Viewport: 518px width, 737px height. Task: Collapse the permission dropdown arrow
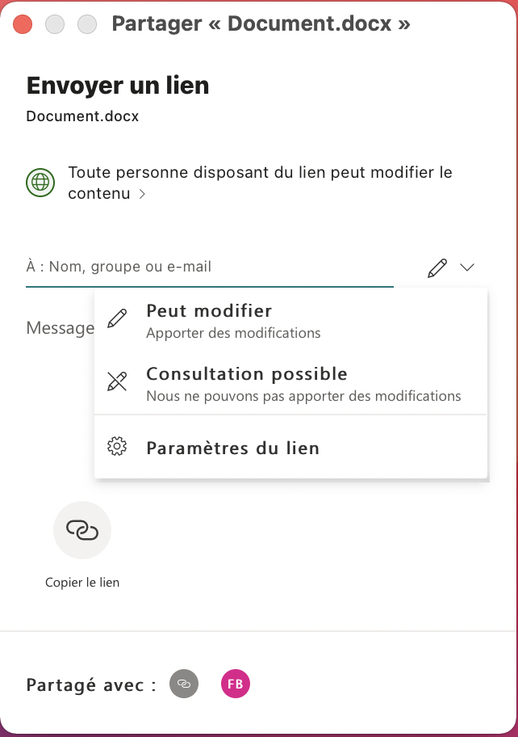tap(468, 268)
